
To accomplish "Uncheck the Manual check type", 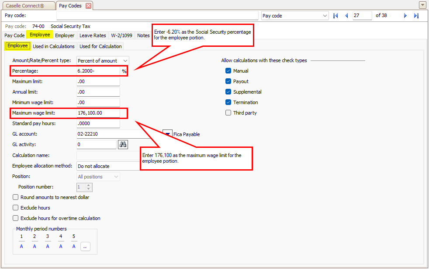I will pyautogui.click(x=228, y=71).
